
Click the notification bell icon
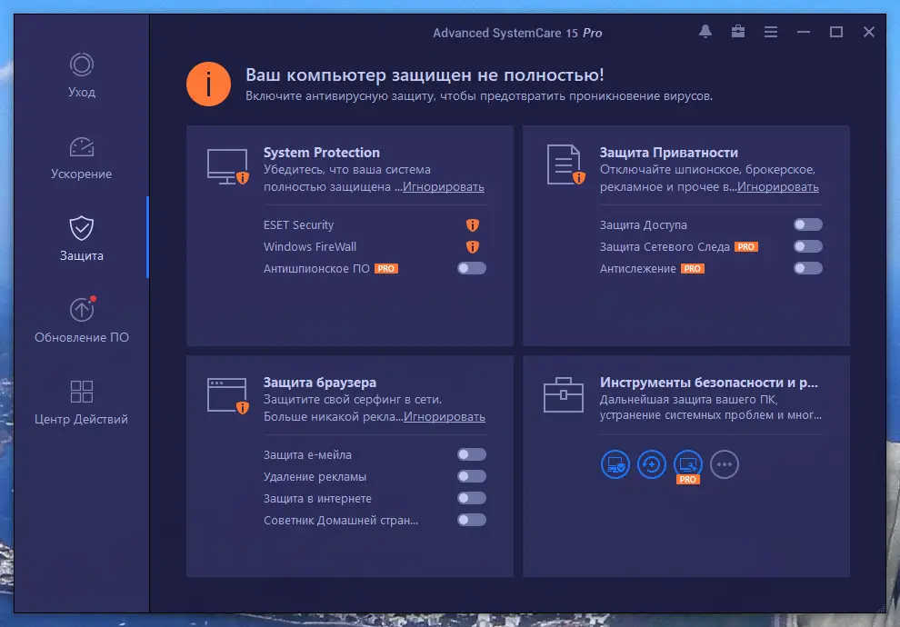coord(705,32)
